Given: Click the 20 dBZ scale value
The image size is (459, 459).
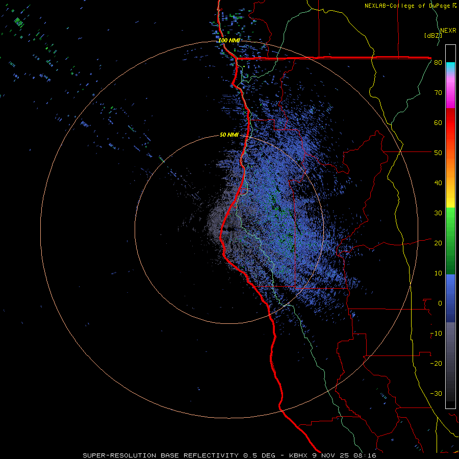Looking at the screenshot, I should (438, 243).
